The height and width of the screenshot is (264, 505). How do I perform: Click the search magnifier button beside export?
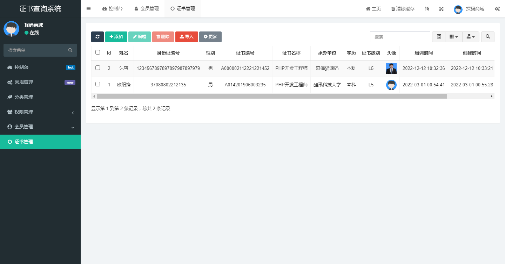pyautogui.click(x=488, y=37)
